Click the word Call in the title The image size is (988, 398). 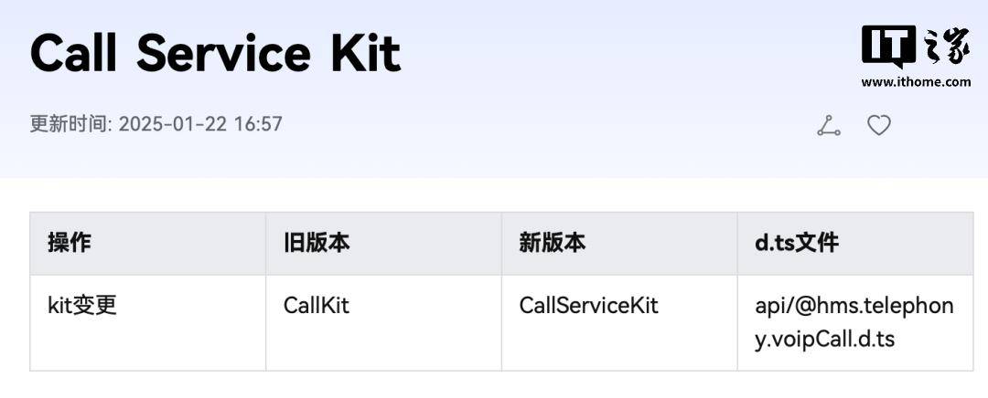point(74,54)
